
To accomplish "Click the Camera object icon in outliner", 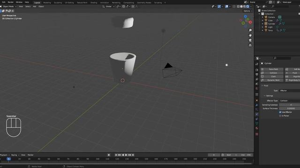I will click(x=266, y=17).
